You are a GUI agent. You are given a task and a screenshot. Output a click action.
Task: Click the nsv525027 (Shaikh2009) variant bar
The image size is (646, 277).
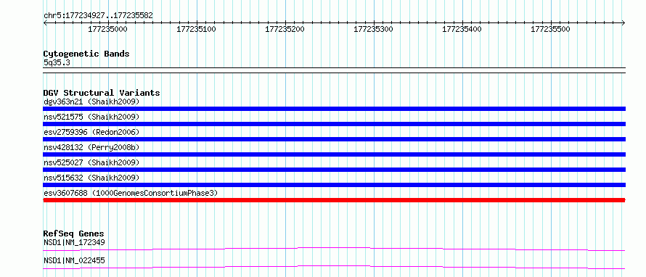tap(334, 170)
